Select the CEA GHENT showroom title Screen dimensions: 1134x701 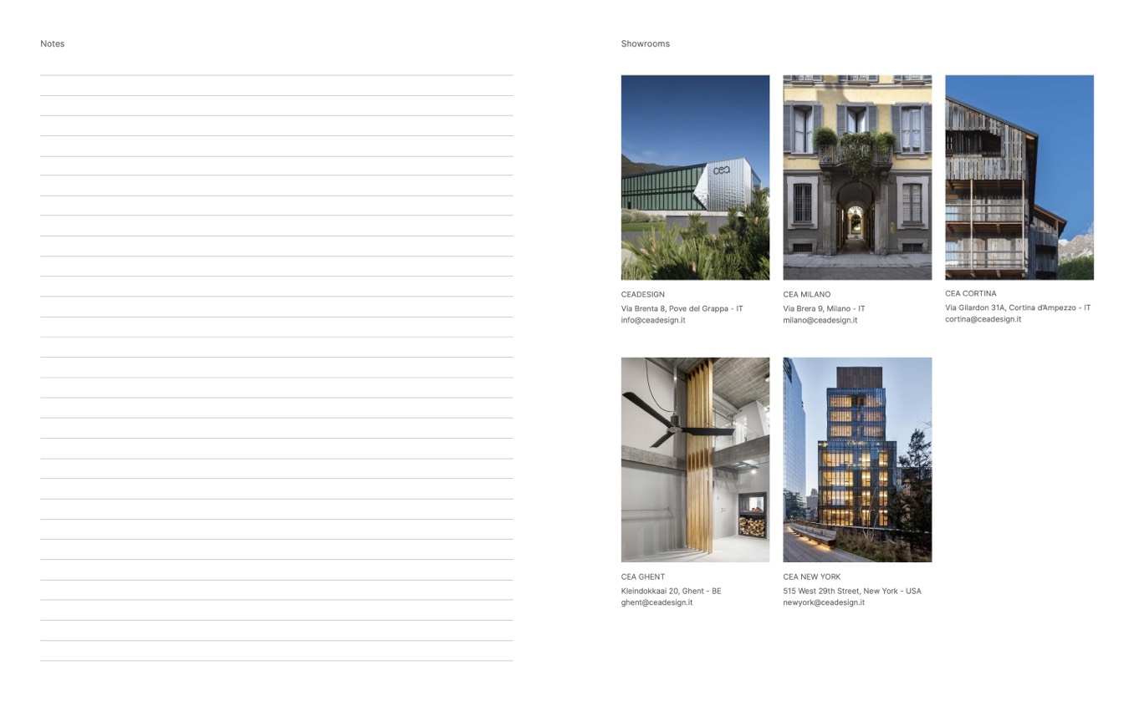[642, 577]
